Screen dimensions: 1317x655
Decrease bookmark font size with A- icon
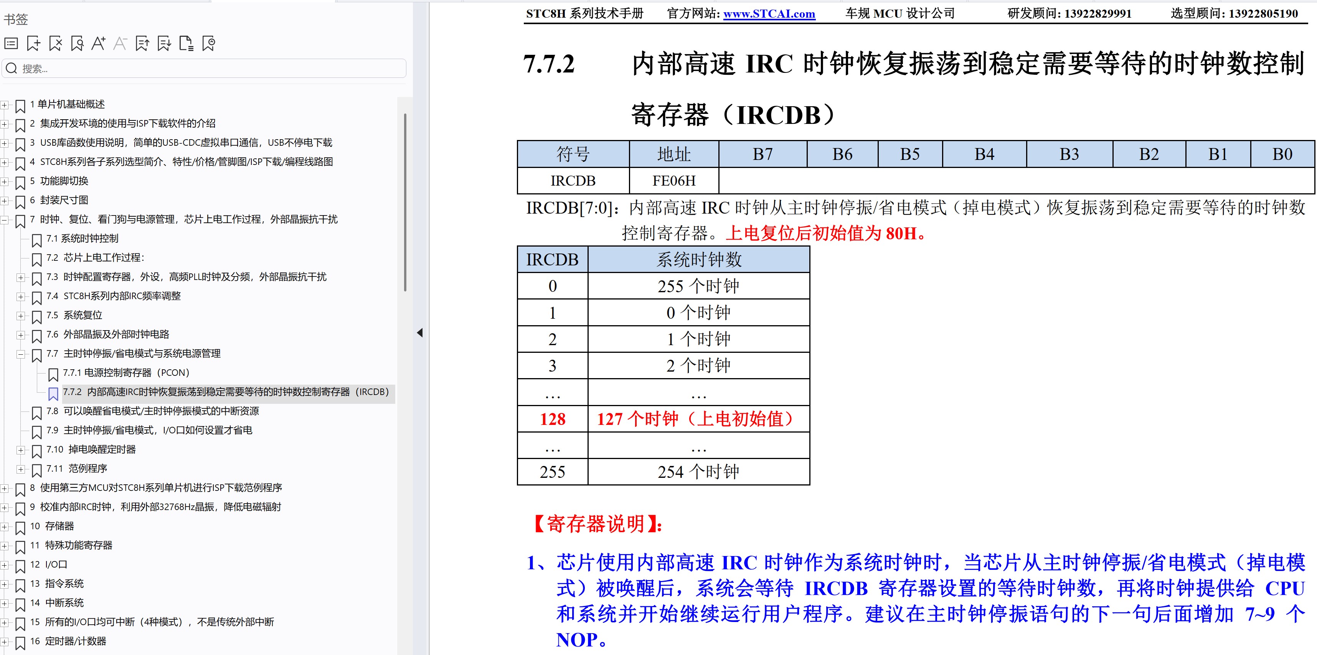[120, 44]
